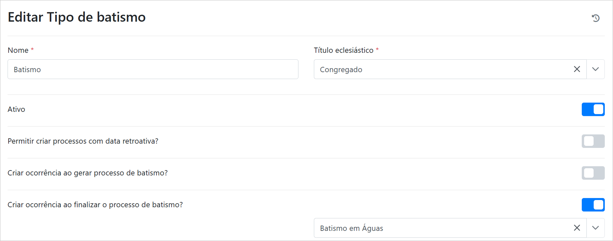Click the Batismo em Águas selection field
Screen dimensions: 613x241
coord(440,228)
